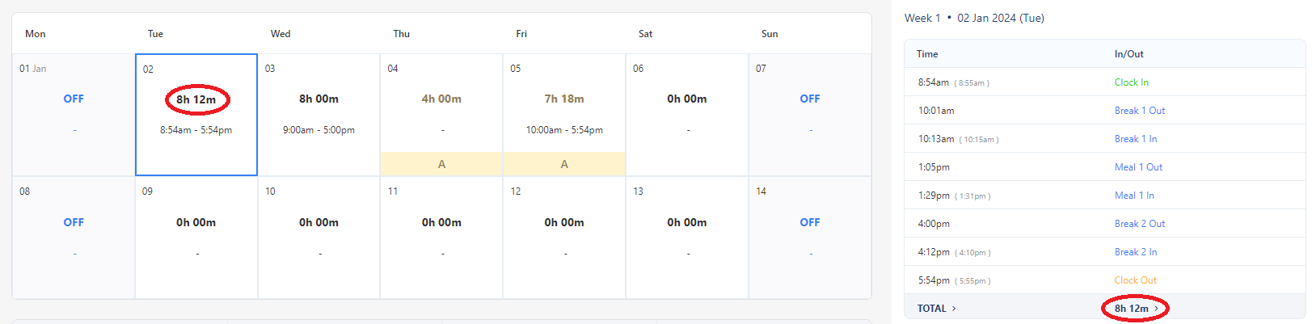Screen dimensions: 1312x324
Task: Click the A badge on Friday 05
Action: (564, 164)
